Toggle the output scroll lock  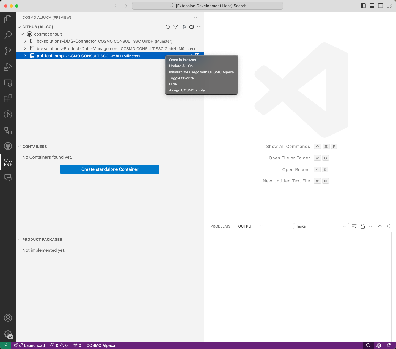pyautogui.click(x=363, y=226)
